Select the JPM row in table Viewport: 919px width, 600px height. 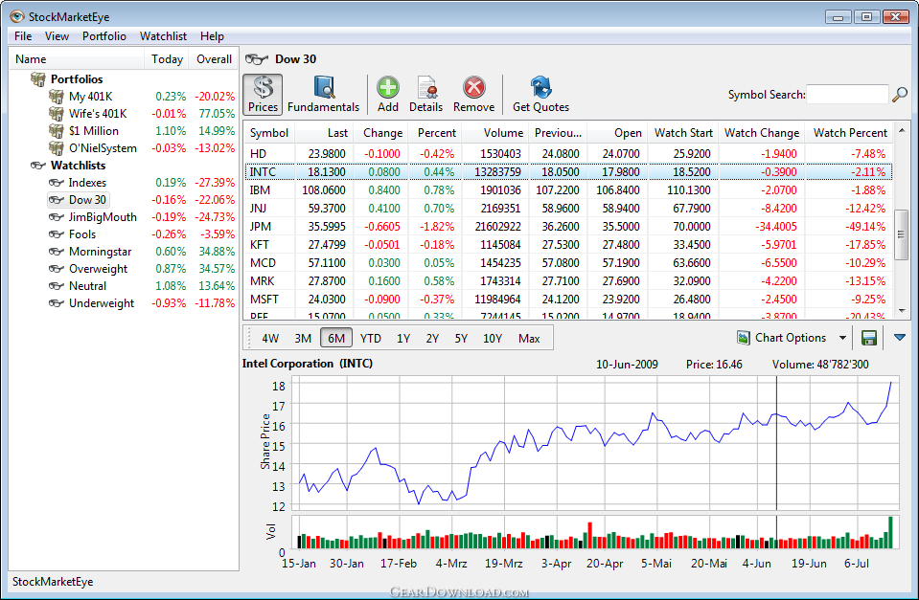[568, 227]
